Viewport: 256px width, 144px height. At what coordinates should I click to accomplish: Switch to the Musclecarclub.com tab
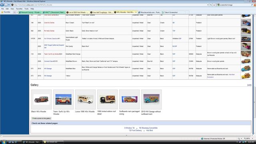pyautogui.click(x=149, y=12)
